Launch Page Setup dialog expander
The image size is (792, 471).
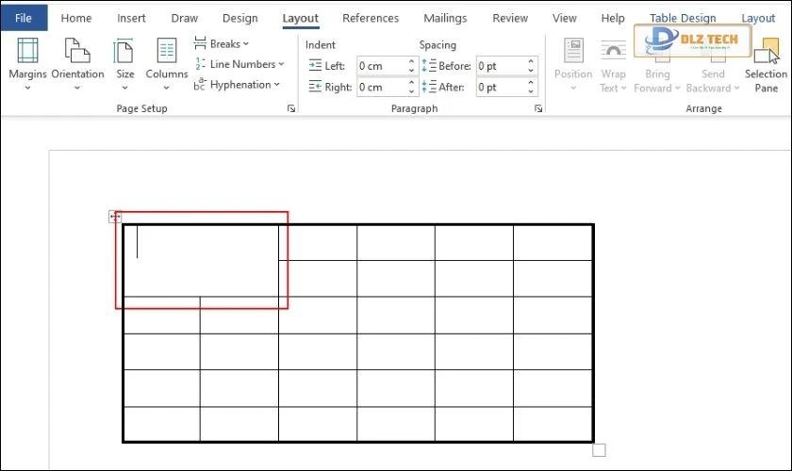[x=291, y=109]
